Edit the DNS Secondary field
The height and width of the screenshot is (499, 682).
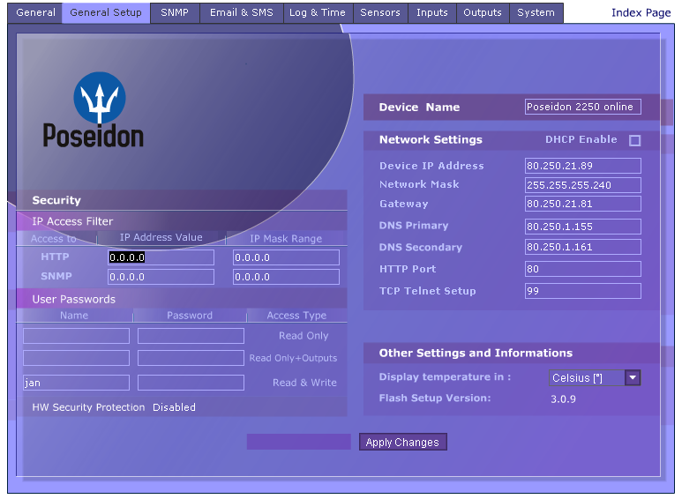click(x=583, y=247)
